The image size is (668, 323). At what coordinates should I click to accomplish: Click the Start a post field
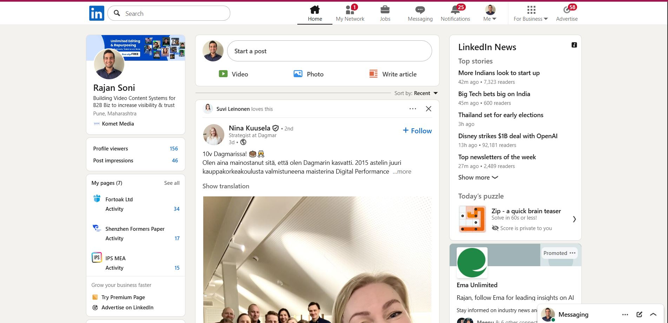[x=330, y=51]
